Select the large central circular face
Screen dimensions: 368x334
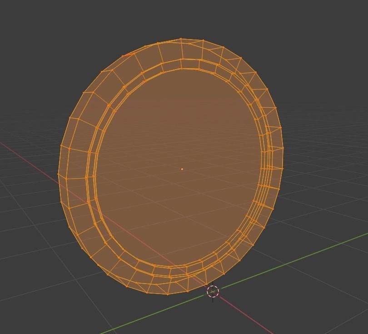click(x=179, y=168)
